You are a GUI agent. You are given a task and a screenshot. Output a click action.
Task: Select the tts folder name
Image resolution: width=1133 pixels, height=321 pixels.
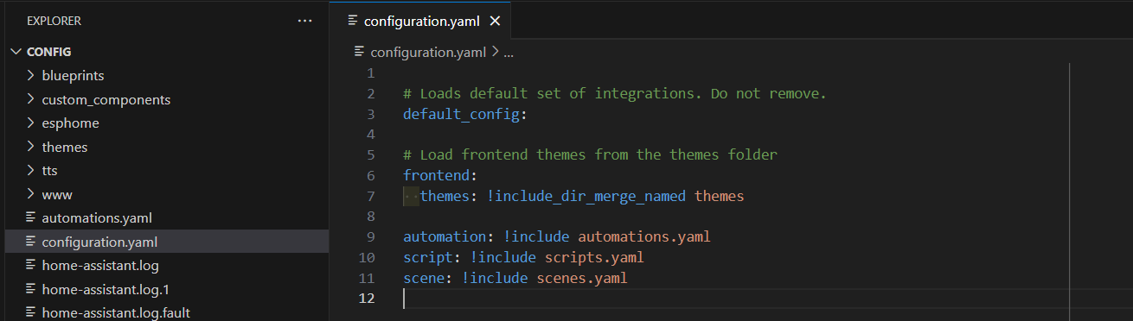point(49,171)
